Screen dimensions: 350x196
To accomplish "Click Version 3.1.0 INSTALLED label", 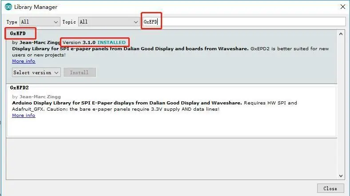I will [x=94, y=42].
